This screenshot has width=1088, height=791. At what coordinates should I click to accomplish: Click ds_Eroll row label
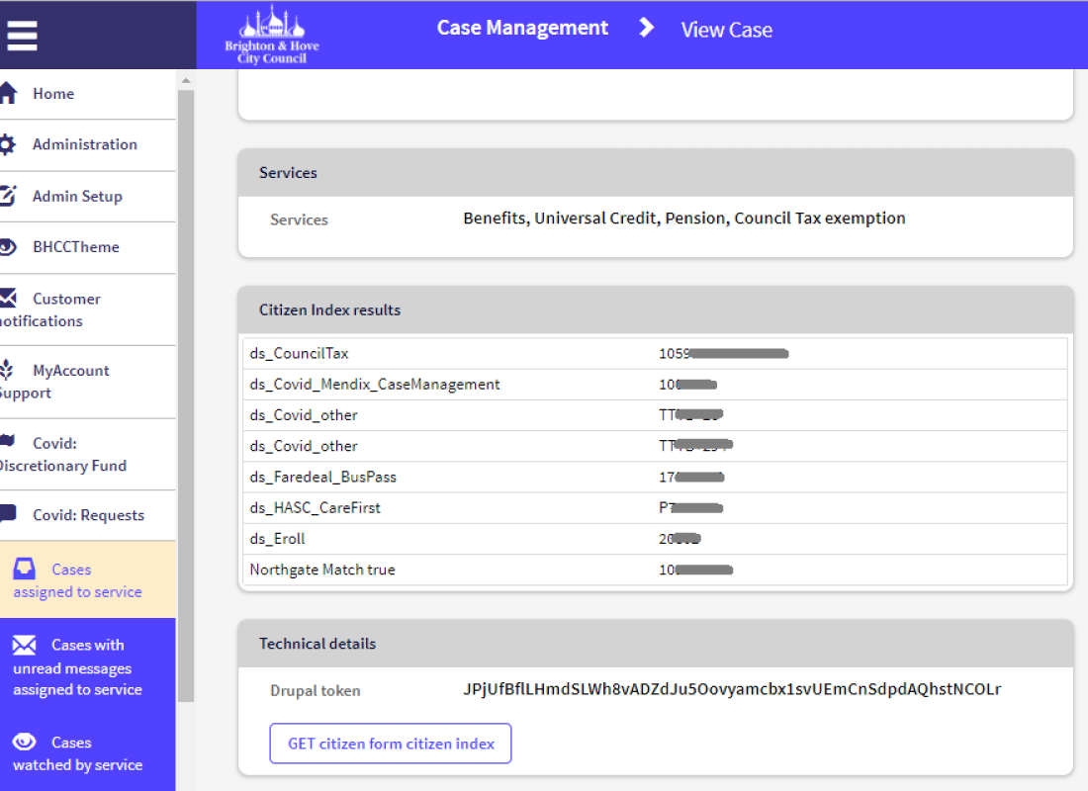[x=278, y=539]
